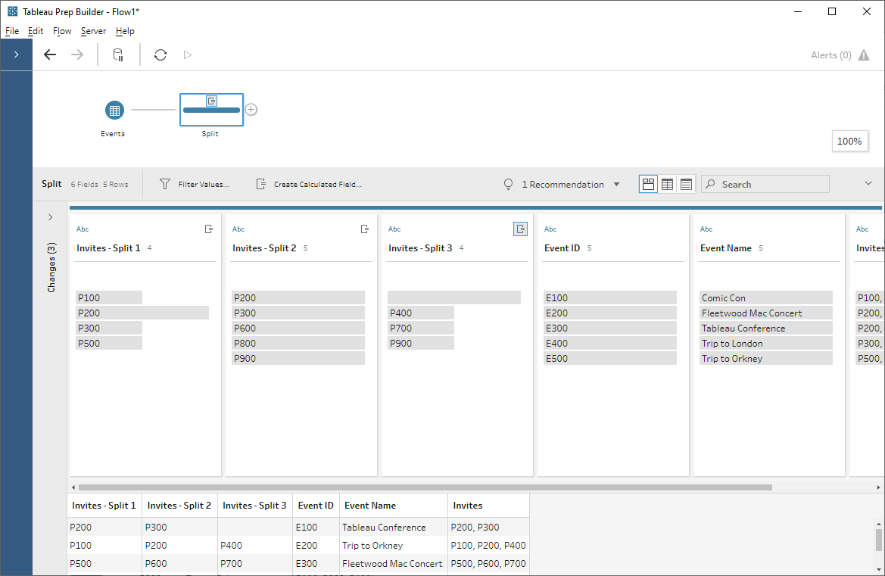The image size is (885, 576).
Task: Select value P800 in Invites - Split 2
Action: click(298, 344)
